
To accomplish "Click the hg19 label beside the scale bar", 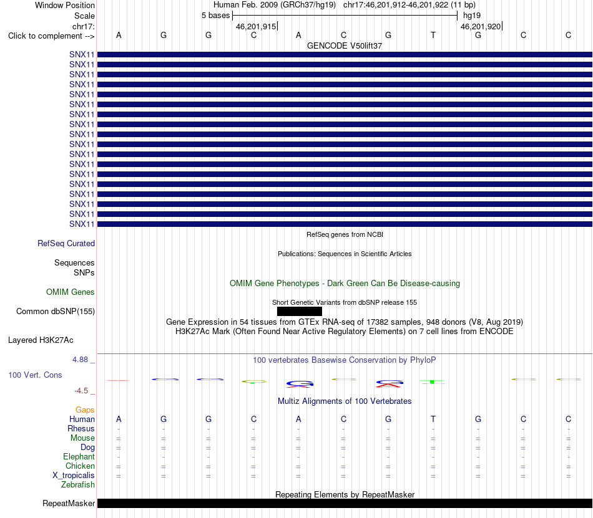I will tap(472, 16).
